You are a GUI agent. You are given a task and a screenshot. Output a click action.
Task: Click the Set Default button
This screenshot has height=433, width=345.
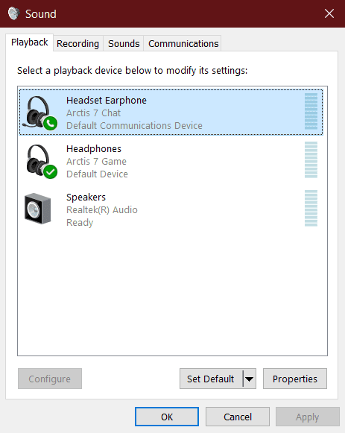click(x=211, y=379)
